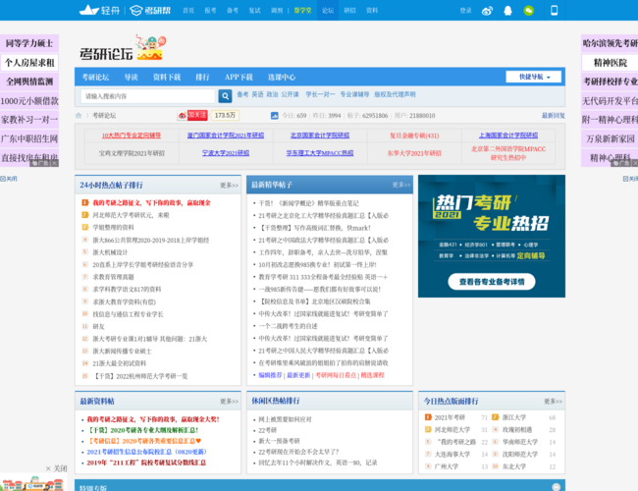Click the 考研论坛 cartoon logo image

tap(123, 48)
